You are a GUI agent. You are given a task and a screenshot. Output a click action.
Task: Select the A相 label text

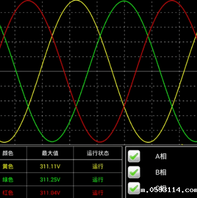click(x=161, y=156)
